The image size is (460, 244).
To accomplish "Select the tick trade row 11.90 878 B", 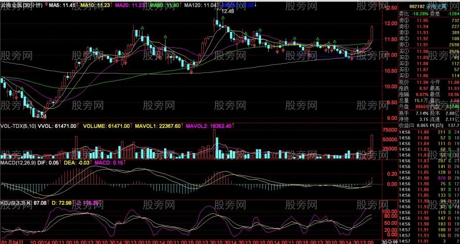I will pos(429,178).
